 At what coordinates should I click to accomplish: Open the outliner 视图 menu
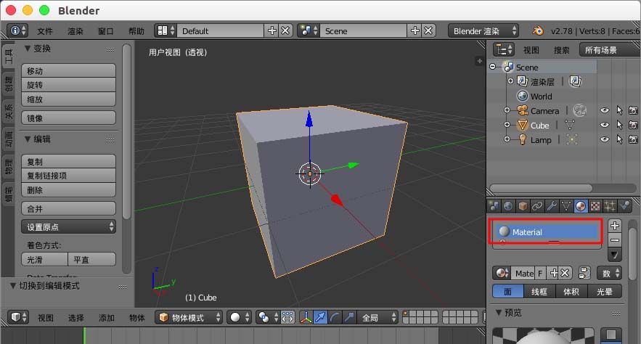[x=531, y=50]
